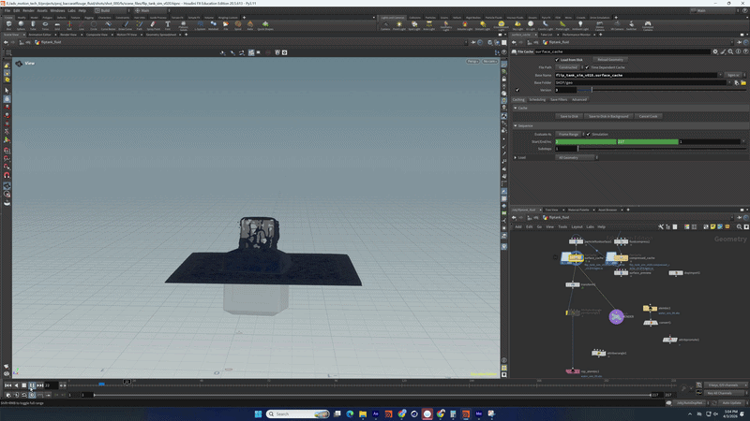Screen dimensions: 750x421
Task: Open the Evaluate As Frame Range dropdown
Action: [569, 134]
